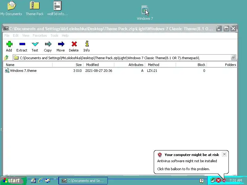Close the security warning balloon

click(224, 154)
